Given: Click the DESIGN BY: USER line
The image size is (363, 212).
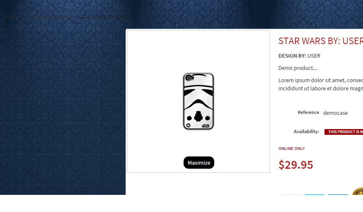Looking at the screenshot, I should click(299, 56).
